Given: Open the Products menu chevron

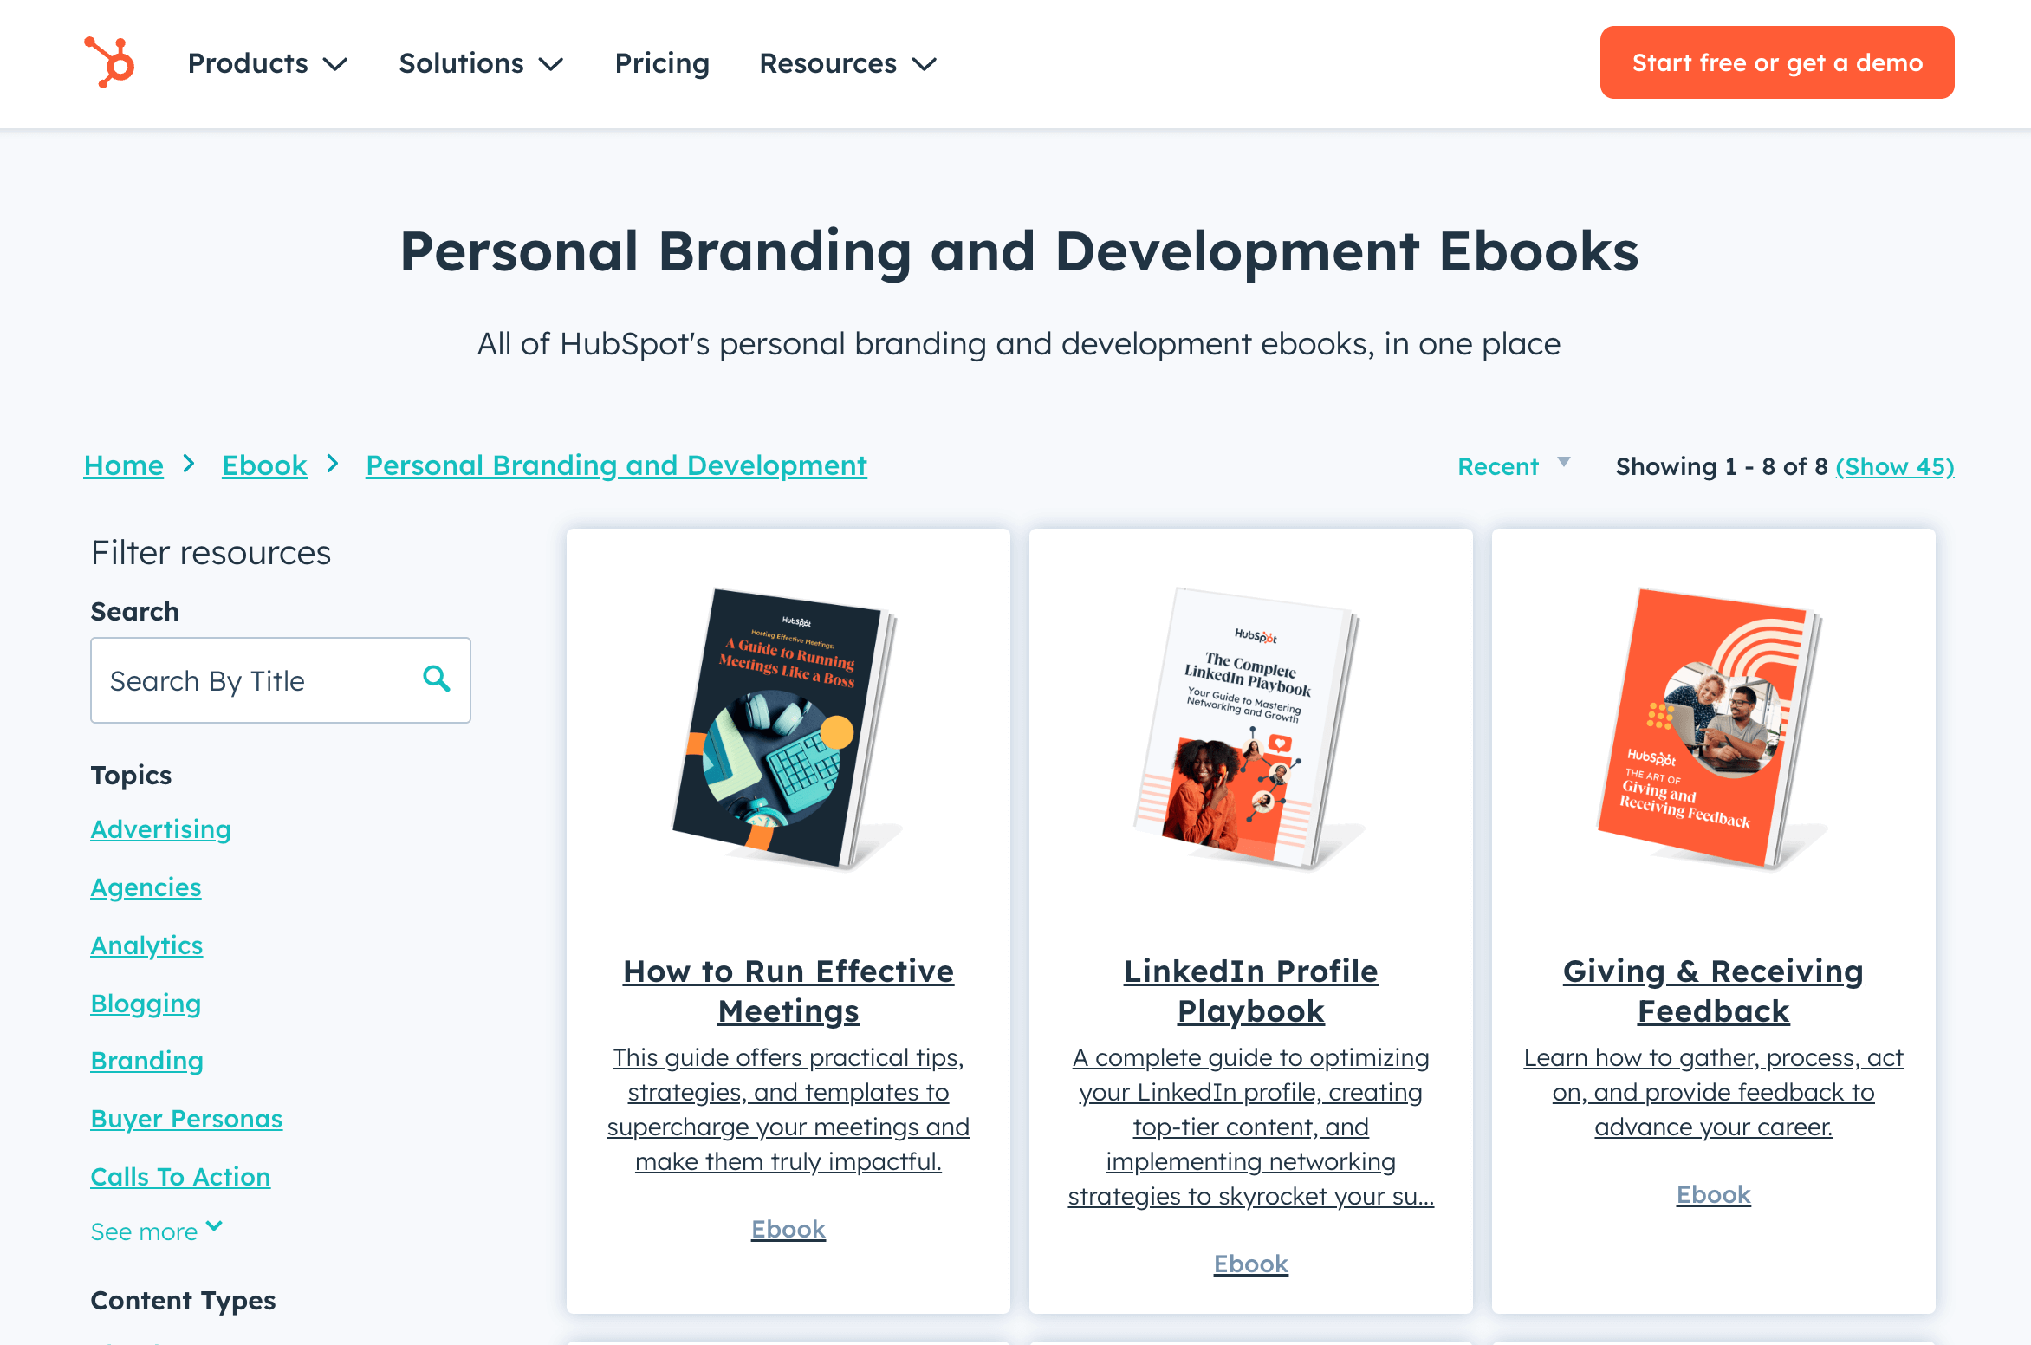Looking at the screenshot, I should pyautogui.click(x=335, y=64).
